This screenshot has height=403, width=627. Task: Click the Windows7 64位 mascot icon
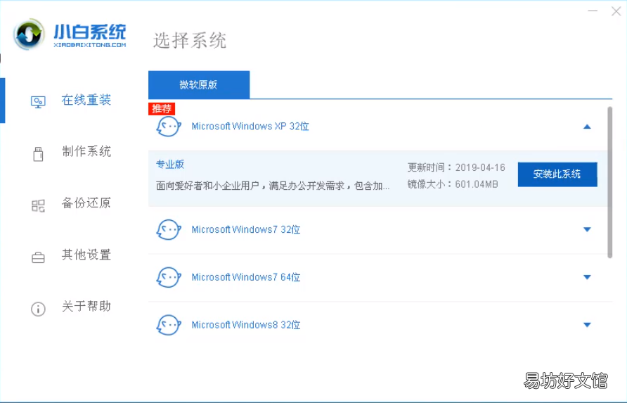click(168, 277)
